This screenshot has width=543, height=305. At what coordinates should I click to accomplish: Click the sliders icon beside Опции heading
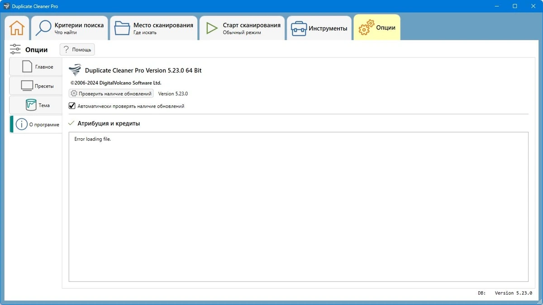(x=15, y=50)
